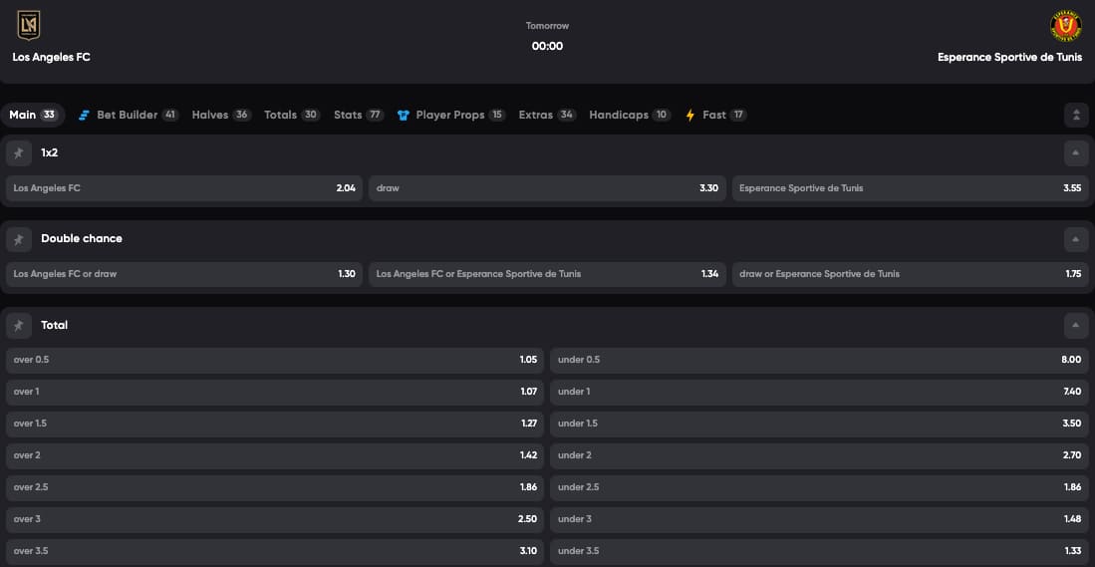Click the Double chance section title

point(82,239)
